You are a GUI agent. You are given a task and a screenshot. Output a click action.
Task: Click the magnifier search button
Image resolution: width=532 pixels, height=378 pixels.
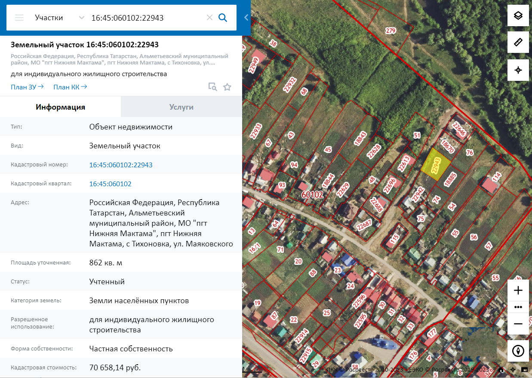(223, 18)
